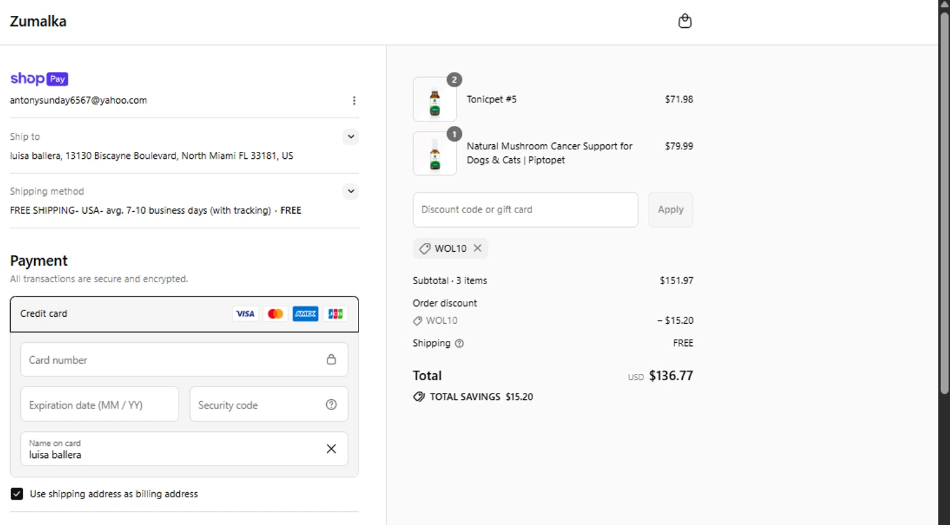Image resolution: width=950 pixels, height=525 pixels.
Task: Uncheck Use shipping address as billing address
Action: 17,494
